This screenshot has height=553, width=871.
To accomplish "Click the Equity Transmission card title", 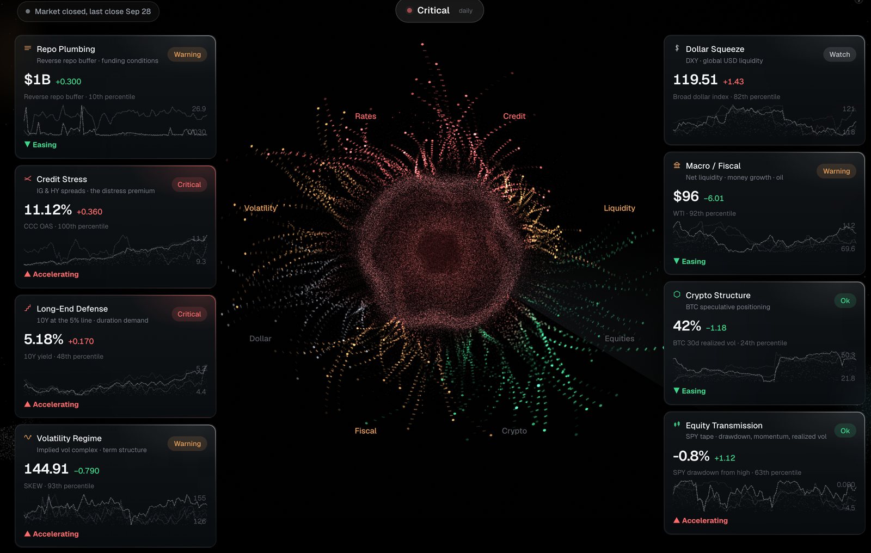I will coord(724,425).
